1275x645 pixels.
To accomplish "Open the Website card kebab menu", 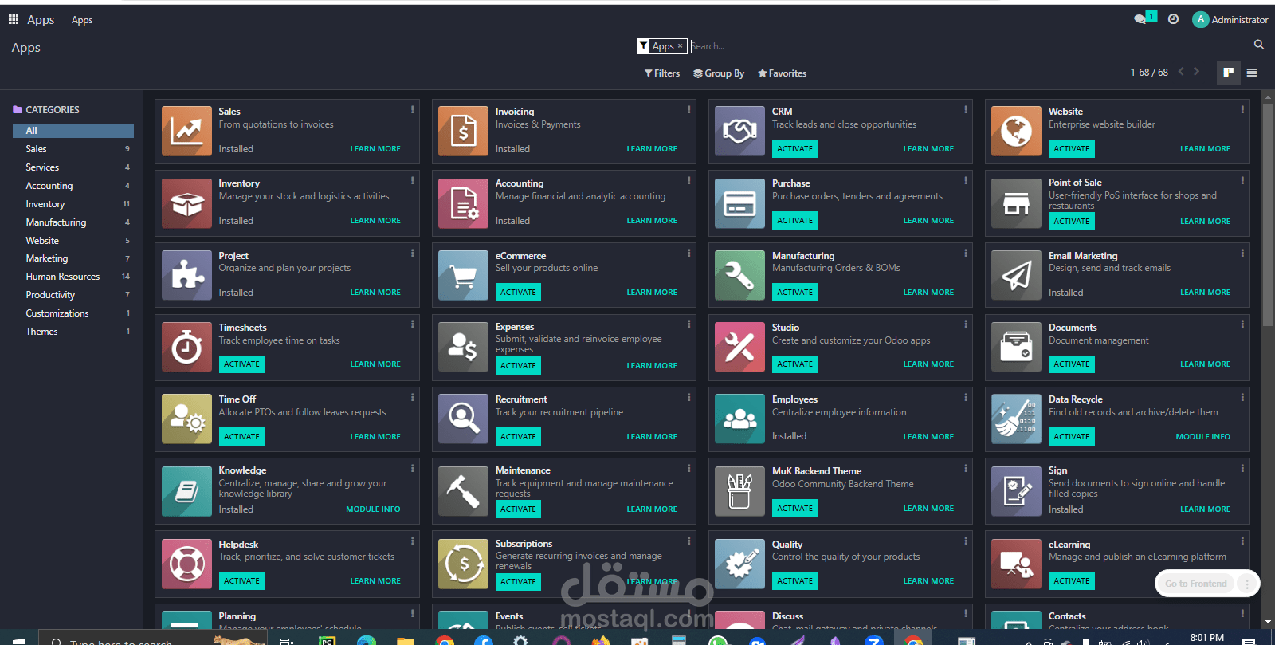I will (x=1242, y=110).
